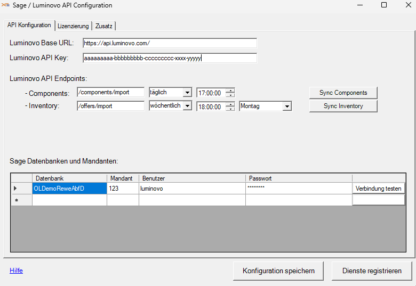Increase the Components time with up arrow
The image size is (416, 286).
click(x=230, y=90)
